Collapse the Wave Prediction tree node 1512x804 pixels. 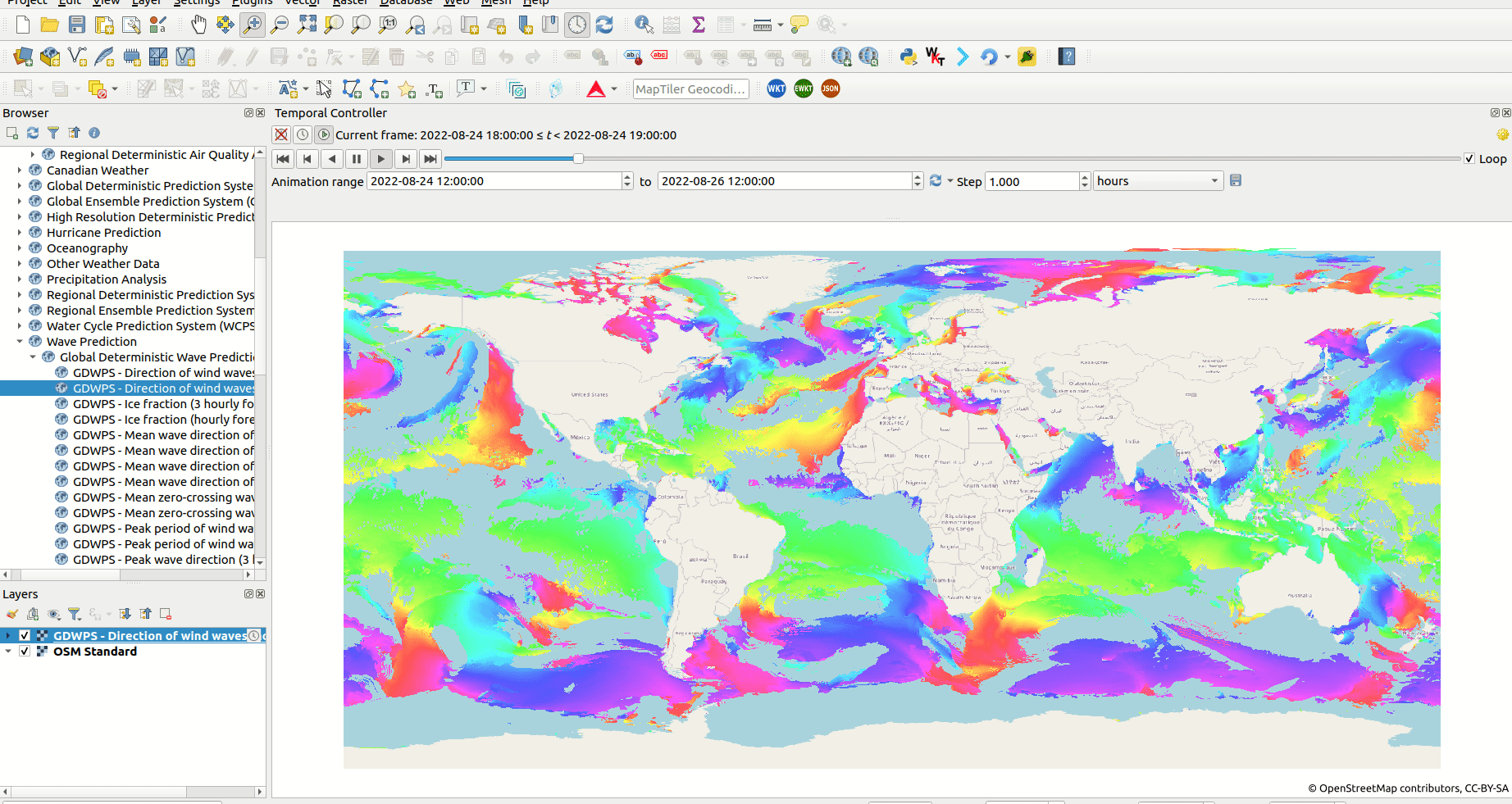20,342
